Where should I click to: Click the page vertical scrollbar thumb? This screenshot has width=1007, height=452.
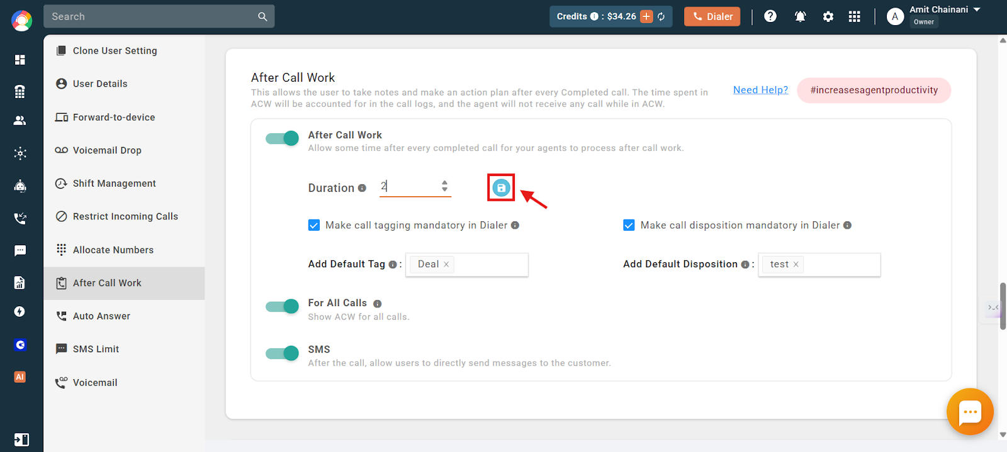(1003, 306)
